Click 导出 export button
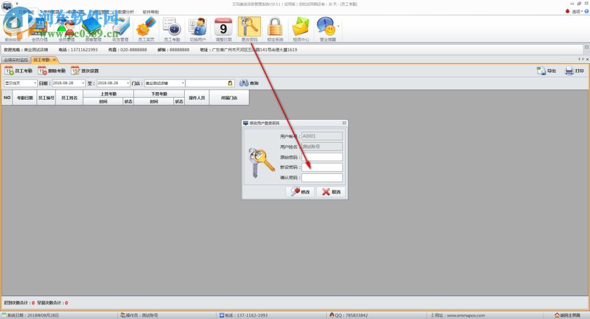The height and width of the screenshot is (319, 590). pyautogui.click(x=547, y=71)
